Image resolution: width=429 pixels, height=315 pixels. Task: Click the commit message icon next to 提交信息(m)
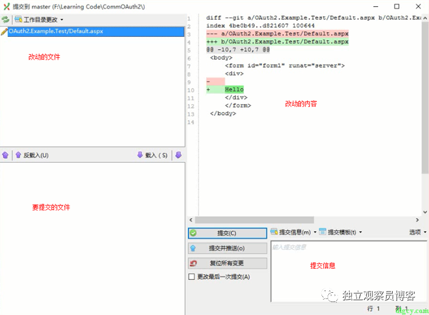pos(274,232)
